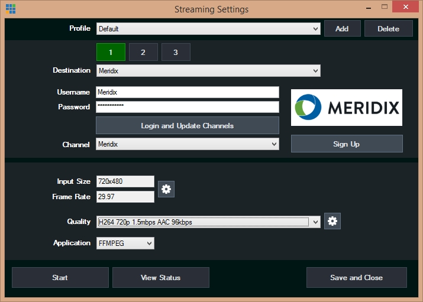This screenshot has width=423, height=302.
Task: Select streaming destination tab 1
Action: [x=111, y=52]
